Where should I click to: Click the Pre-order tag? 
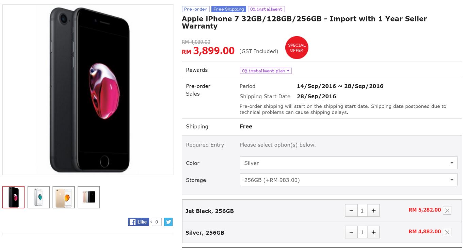(196, 9)
